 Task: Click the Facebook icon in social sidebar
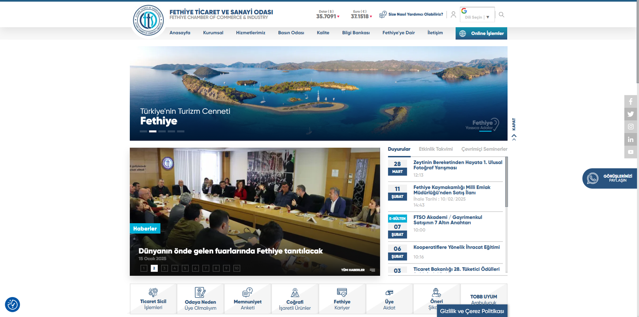pos(631,101)
